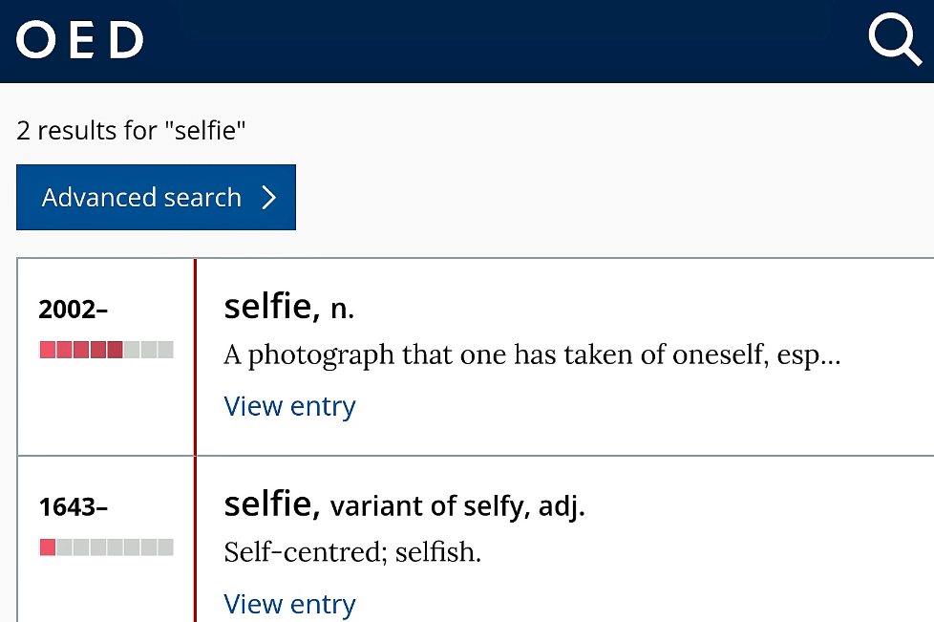Click the "variant of selfy, adj." label
This screenshot has height=622, width=934.
[456, 506]
